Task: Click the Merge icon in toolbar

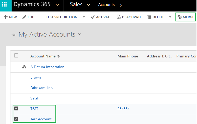Action: click(180, 17)
